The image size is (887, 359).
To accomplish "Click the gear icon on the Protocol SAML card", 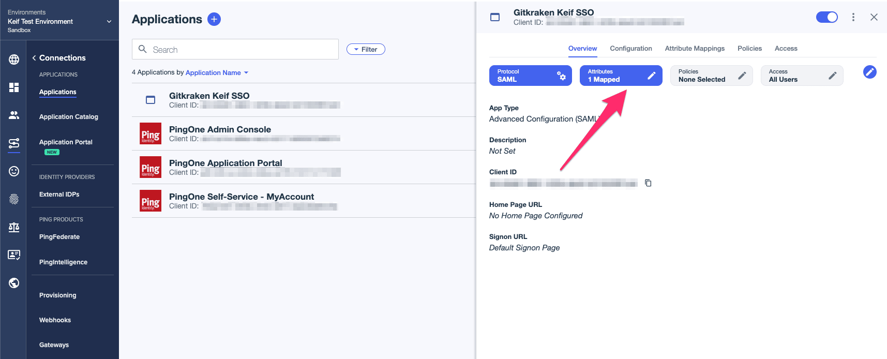I will (561, 76).
